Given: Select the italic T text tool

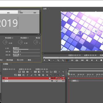Looking at the screenshot, I should click(59, 72).
